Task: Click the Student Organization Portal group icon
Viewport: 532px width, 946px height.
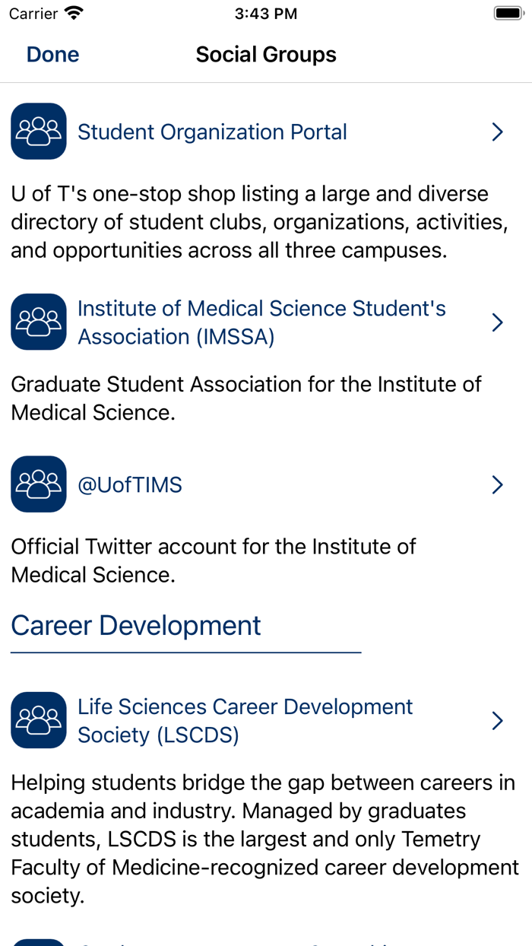Action: coord(39,132)
